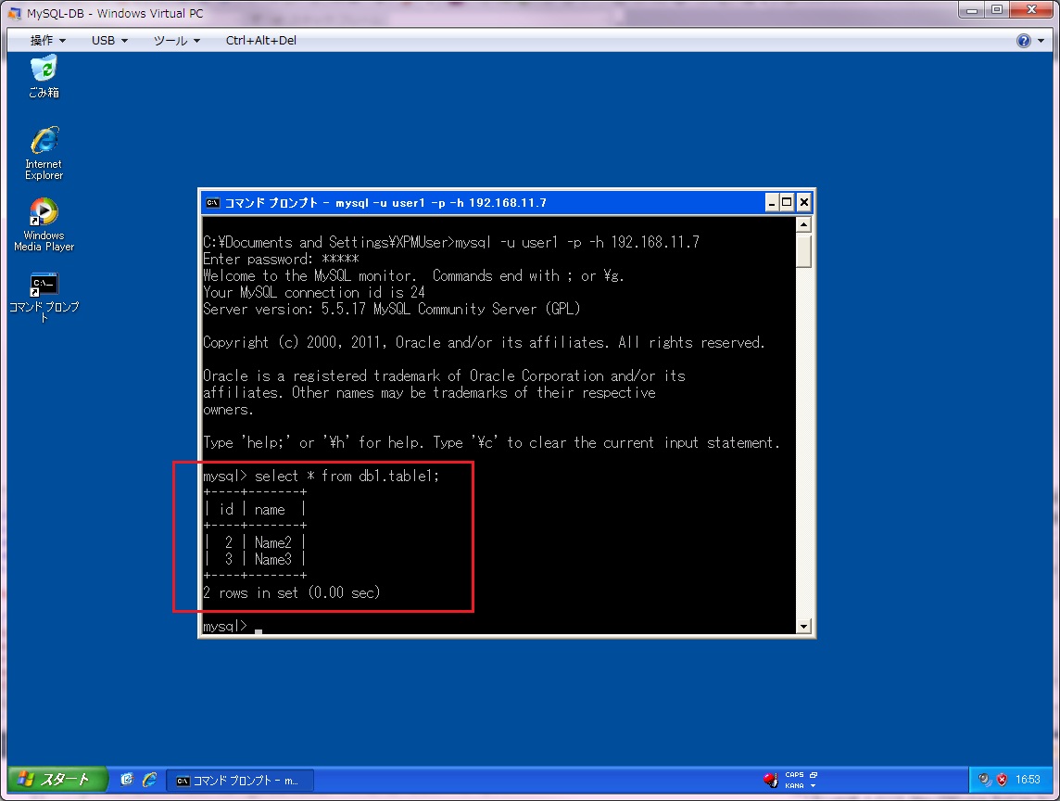Click the volume speaker tray icon
This screenshot has height=801, width=1060.
[x=984, y=780]
